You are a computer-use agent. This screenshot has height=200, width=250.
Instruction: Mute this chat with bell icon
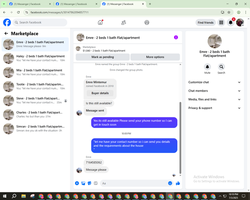point(207,67)
